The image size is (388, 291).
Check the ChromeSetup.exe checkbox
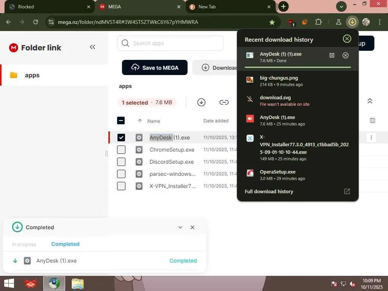click(x=121, y=150)
